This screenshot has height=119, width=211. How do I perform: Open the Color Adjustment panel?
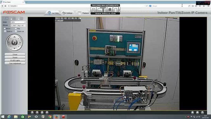[x=15, y=63]
